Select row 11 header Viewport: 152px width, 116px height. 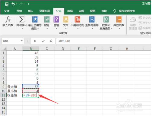[x=3, y=95]
